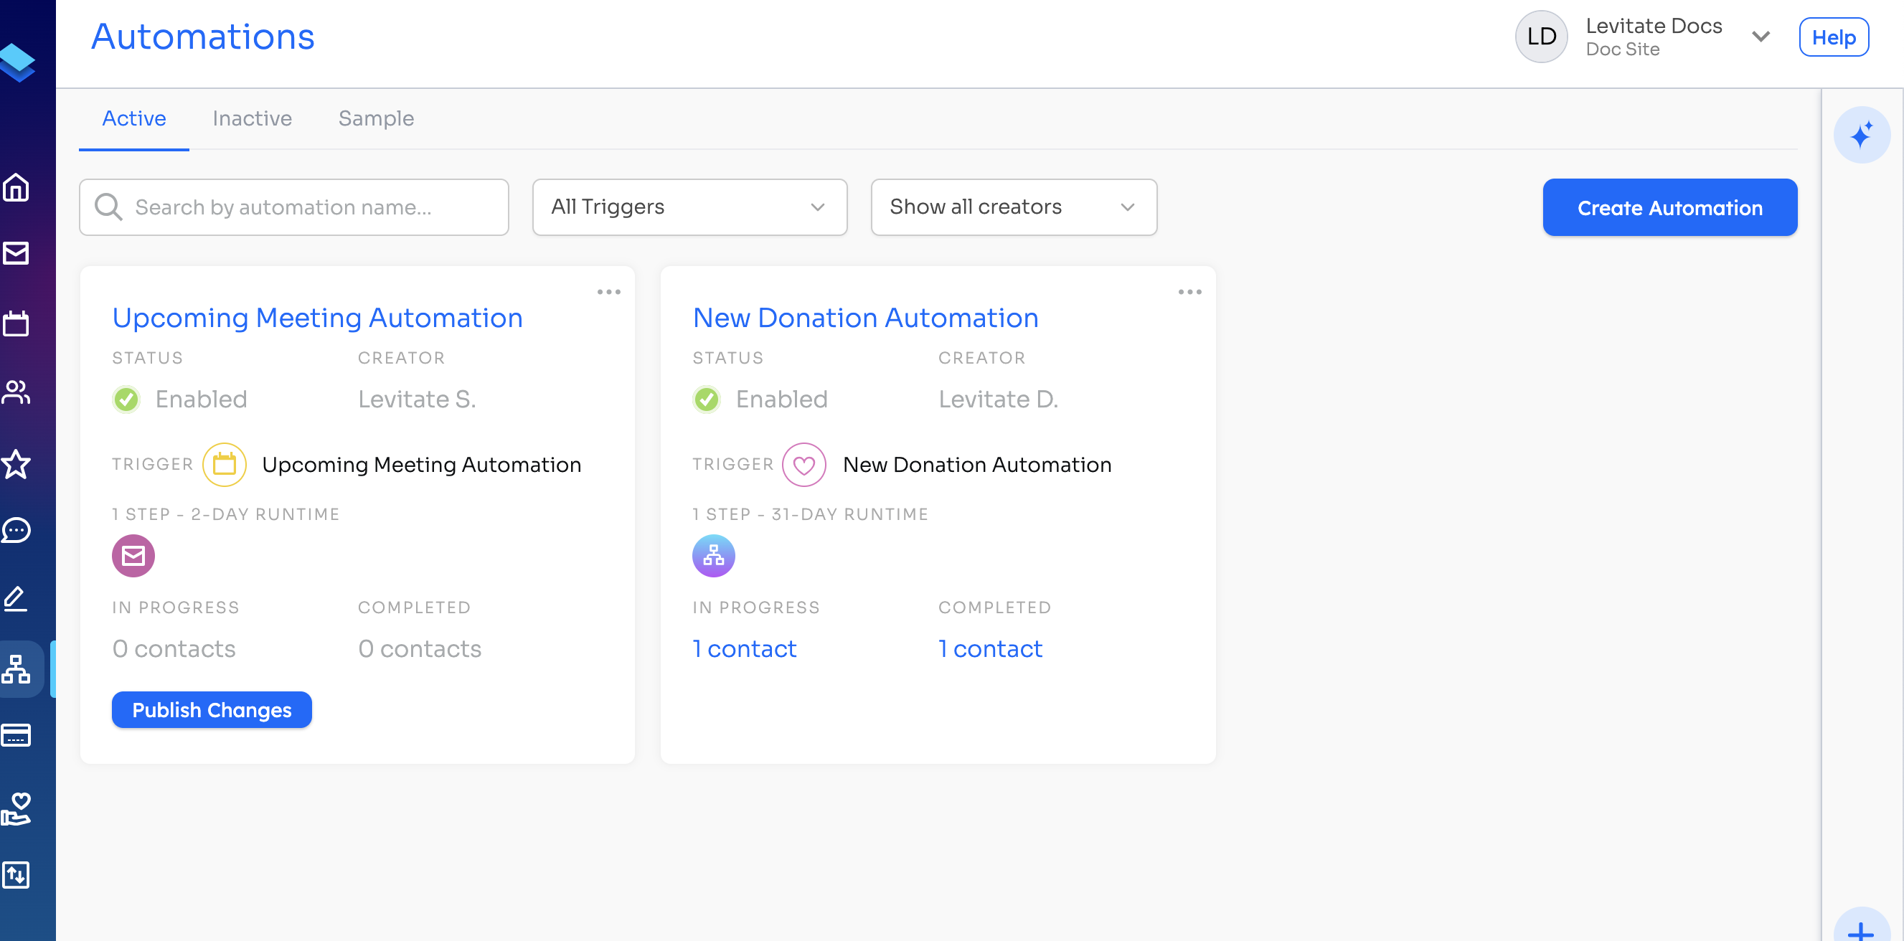Open the calendar sidebar icon

click(x=17, y=323)
